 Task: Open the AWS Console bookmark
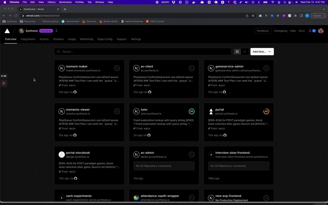(155, 22)
